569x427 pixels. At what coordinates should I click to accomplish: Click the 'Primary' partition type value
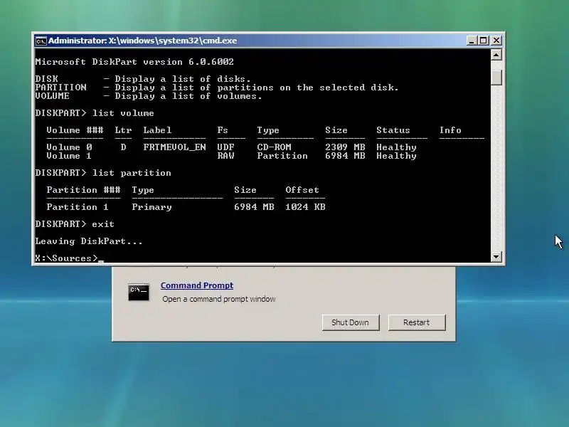point(151,207)
